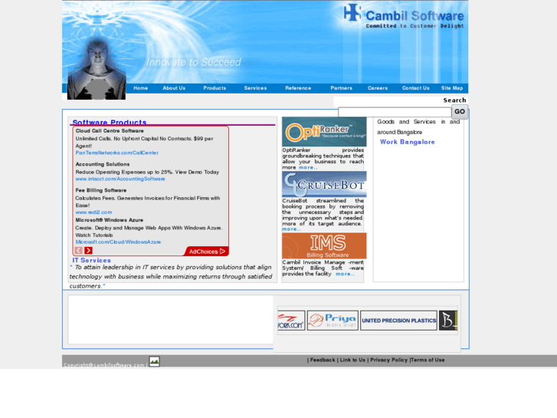Open CruiseBot more.. link

pos(291,229)
